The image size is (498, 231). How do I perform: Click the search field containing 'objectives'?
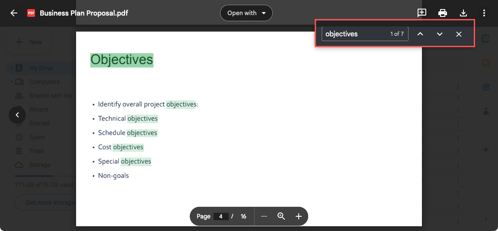(x=365, y=34)
